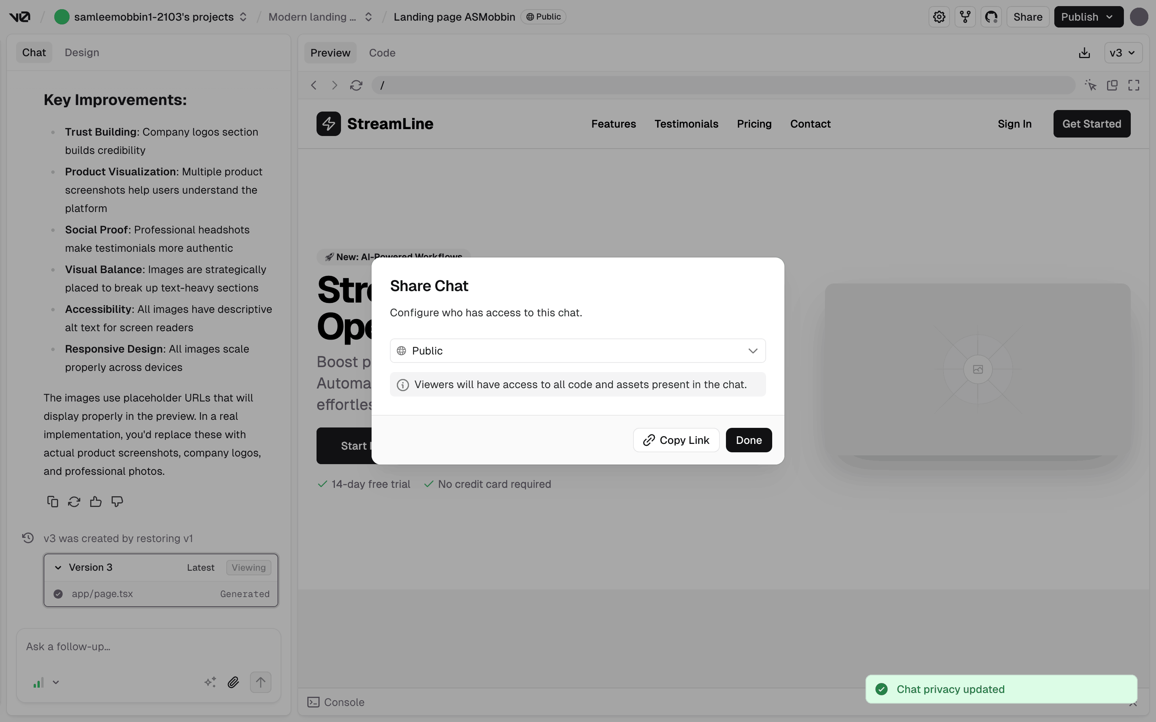Enter fullscreen preview mode icon
Viewport: 1156px width, 722px height.
(x=1133, y=86)
